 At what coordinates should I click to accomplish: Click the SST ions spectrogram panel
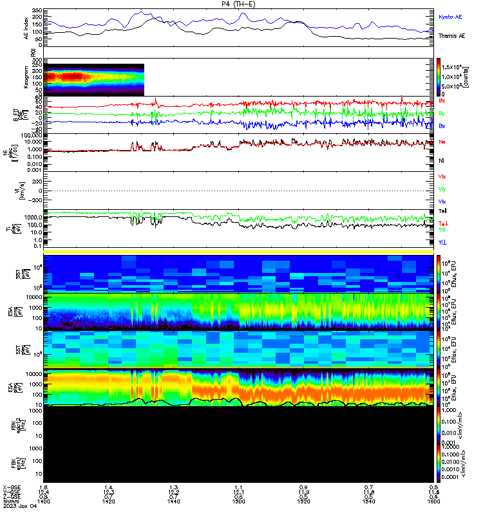(x=238, y=274)
